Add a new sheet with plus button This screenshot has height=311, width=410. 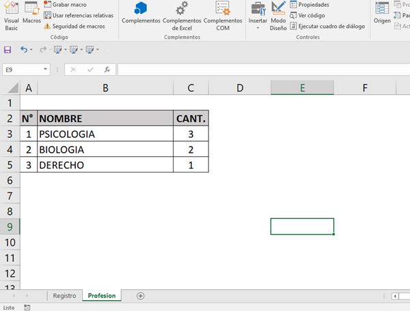140,296
